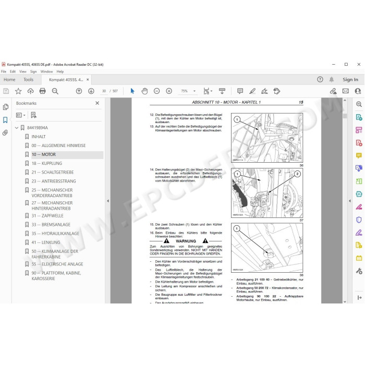365x365 pixels.
Task: Select the 10 -- MOTOR bookmark
Action: tap(44, 154)
